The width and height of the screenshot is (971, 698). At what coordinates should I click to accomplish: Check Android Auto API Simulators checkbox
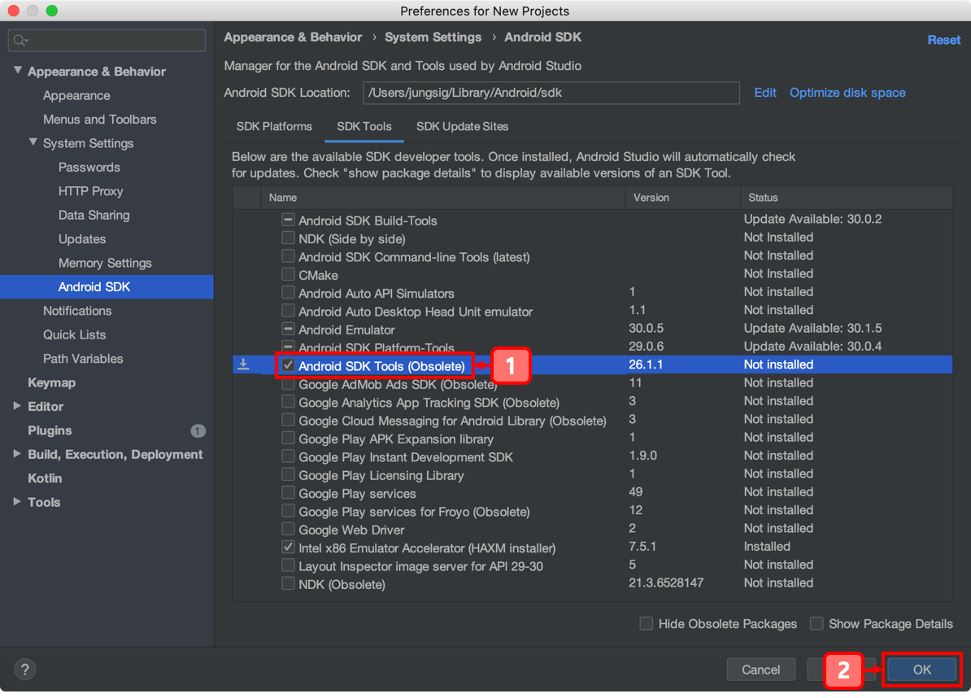tap(288, 292)
